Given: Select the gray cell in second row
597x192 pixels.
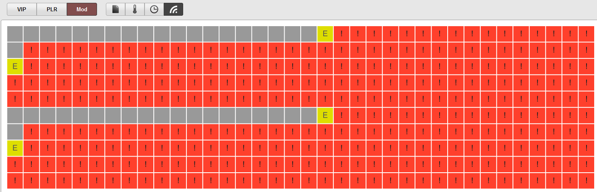Looking at the screenshot, I should [15, 50].
